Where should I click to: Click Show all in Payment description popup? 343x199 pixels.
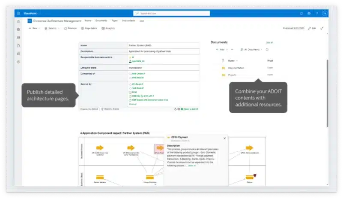click(x=191, y=166)
